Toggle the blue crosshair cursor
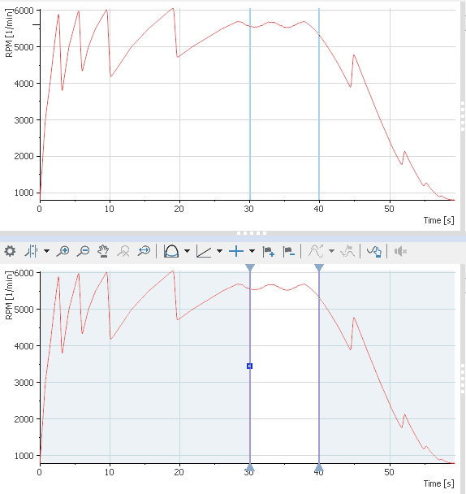This screenshot has height=494, width=466. pyautogui.click(x=236, y=251)
